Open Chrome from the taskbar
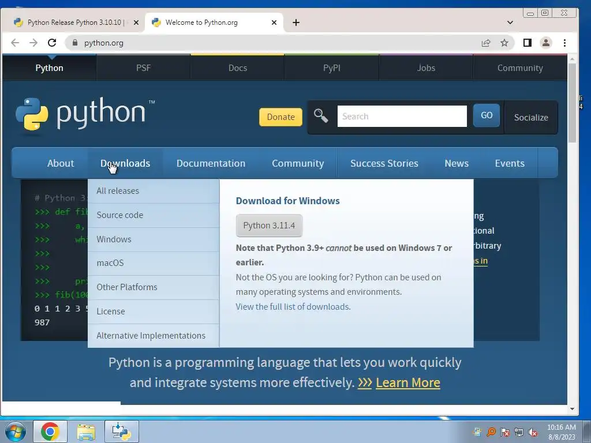The width and height of the screenshot is (591, 443). click(50, 431)
